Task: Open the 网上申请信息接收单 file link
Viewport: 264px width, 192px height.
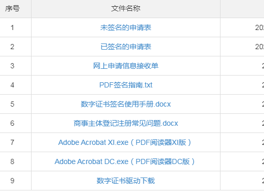Action: tap(126, 66)
